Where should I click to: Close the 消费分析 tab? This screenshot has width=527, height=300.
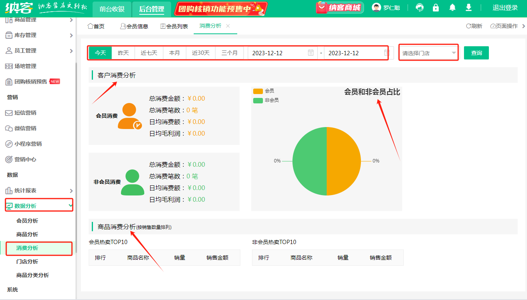pyautogui.click(x=228, y=26)
